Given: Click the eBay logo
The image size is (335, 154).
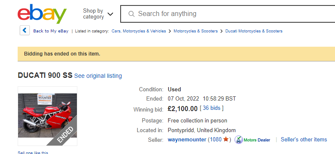Looking at the screenshot, I should 42,13.
